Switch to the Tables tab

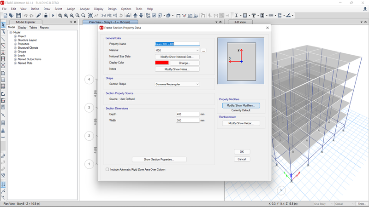pyautogui.click(x=33, y=28)
